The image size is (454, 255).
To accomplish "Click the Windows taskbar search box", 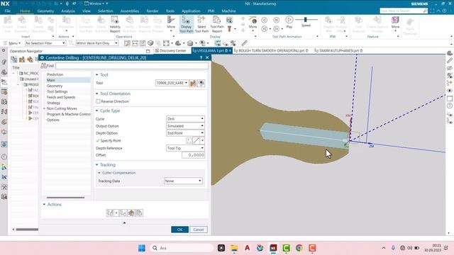I will [182, 248].
